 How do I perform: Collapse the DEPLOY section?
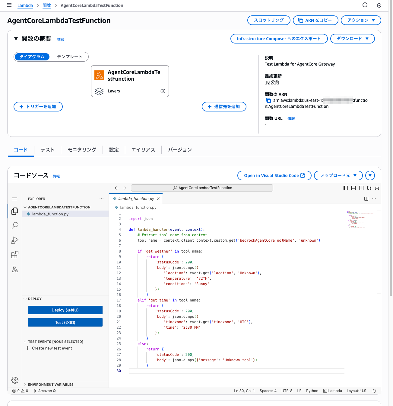point(65,299)
